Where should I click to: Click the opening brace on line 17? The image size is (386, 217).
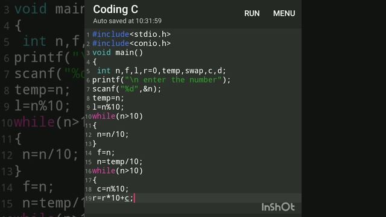(x=95, y=180)
